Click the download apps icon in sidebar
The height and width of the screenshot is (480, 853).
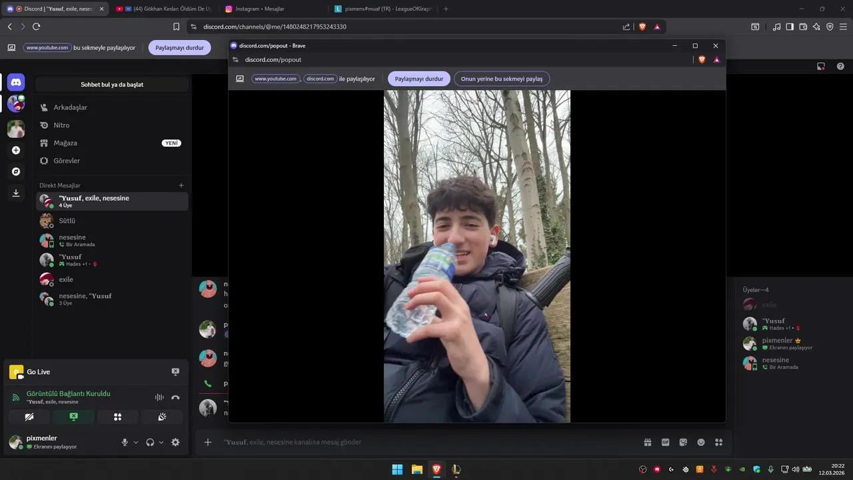(16, 193)
